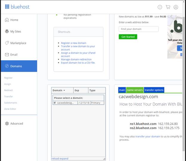Click the Get Started button
Image resolution: width=186 pixels, height=161 pixels.
click(x=128, y=37)
